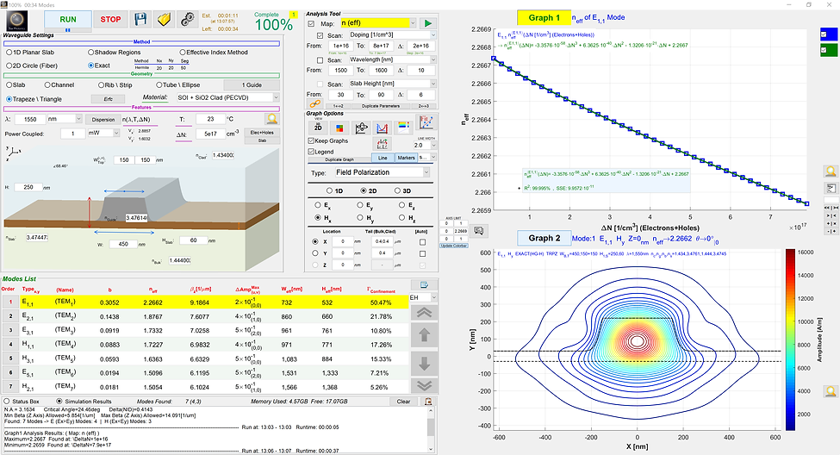Open the Slab Height scan dropdown

pos(432,84)
